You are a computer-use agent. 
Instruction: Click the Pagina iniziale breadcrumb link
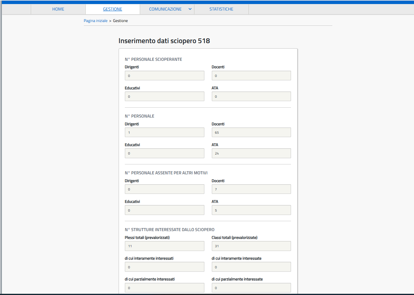tap(96, 21)
